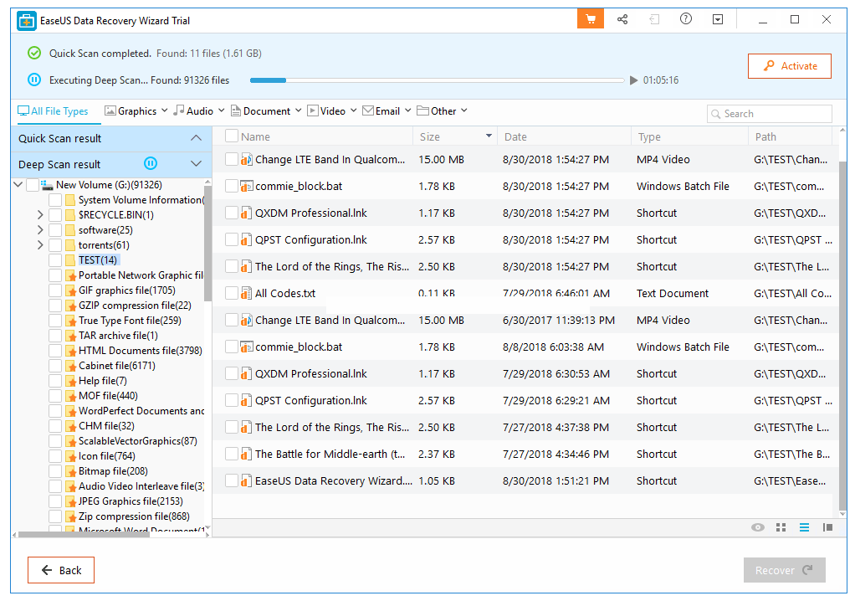Image resolution: width=855 pixels, height=601 pixels.
Task: Show the preview pane view icon
Action: 827,527
